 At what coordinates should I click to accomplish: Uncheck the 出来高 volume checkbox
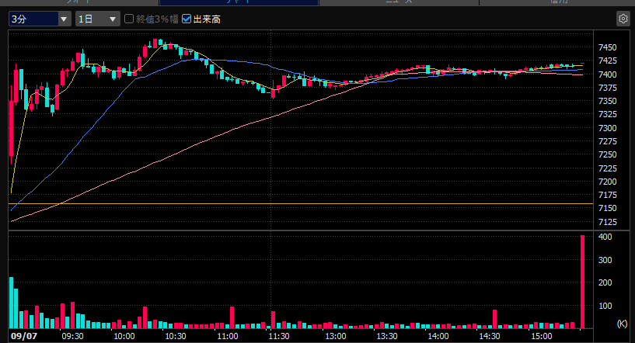point(187,19)
